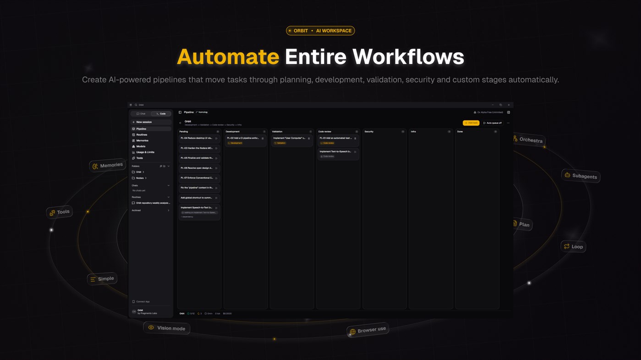Click the Orbit avatar in the sidebar footer
The image size is (641, 360).
click(134, 312)
